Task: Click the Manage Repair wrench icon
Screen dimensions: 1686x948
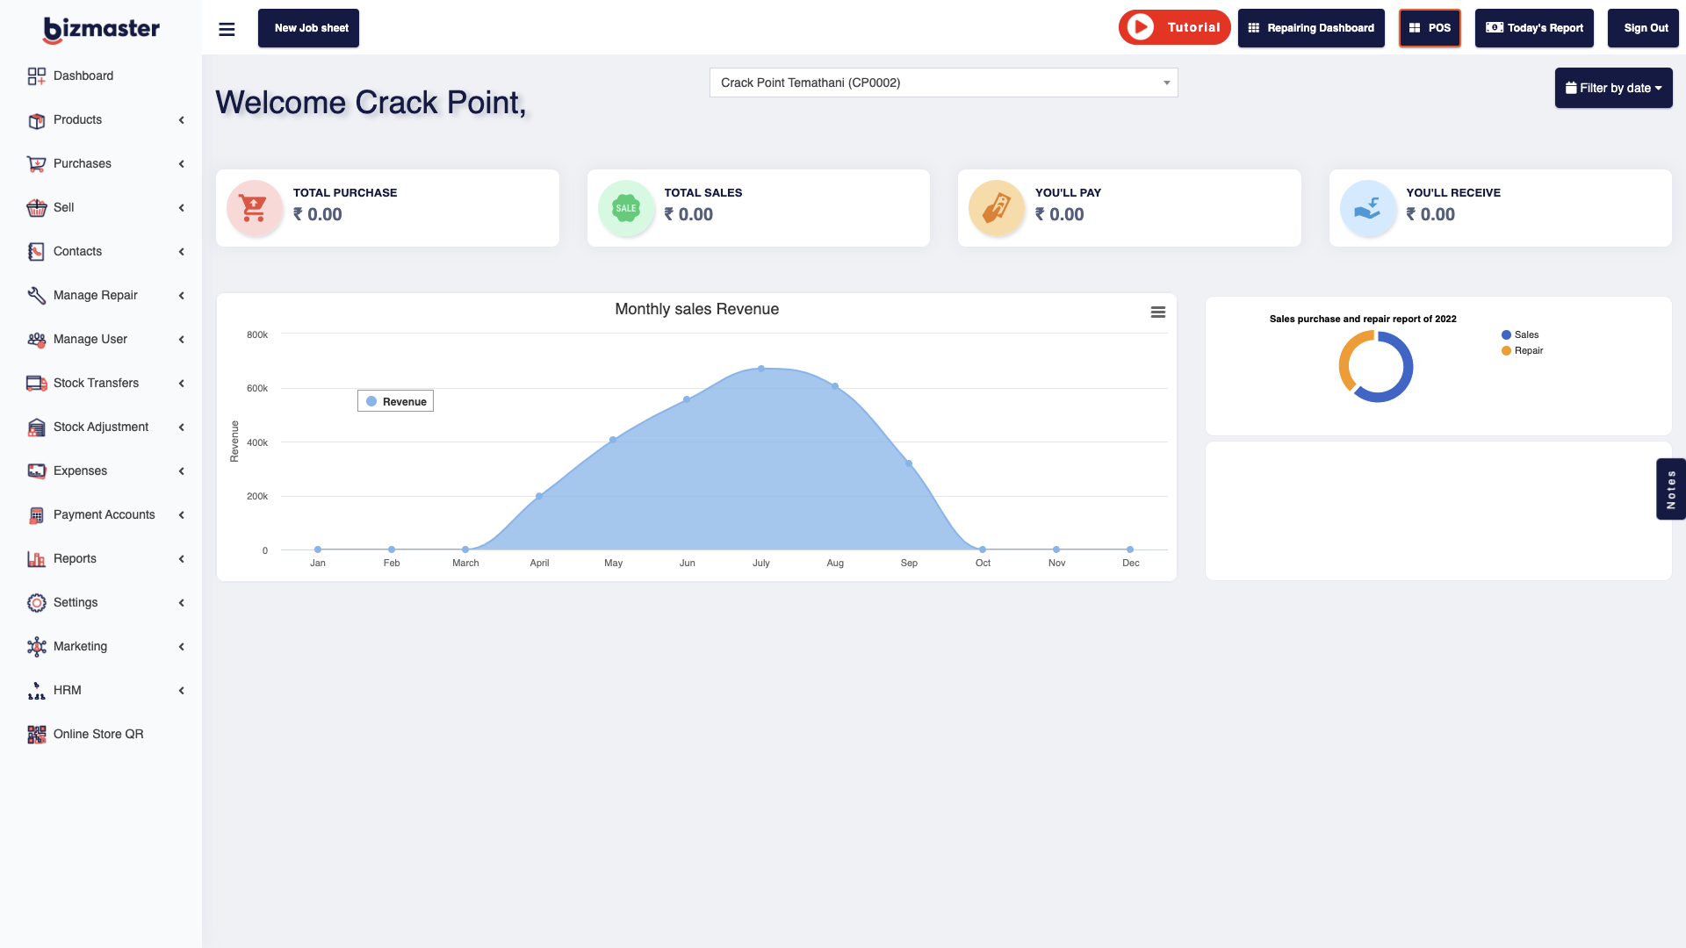Action: click(36, 295)
